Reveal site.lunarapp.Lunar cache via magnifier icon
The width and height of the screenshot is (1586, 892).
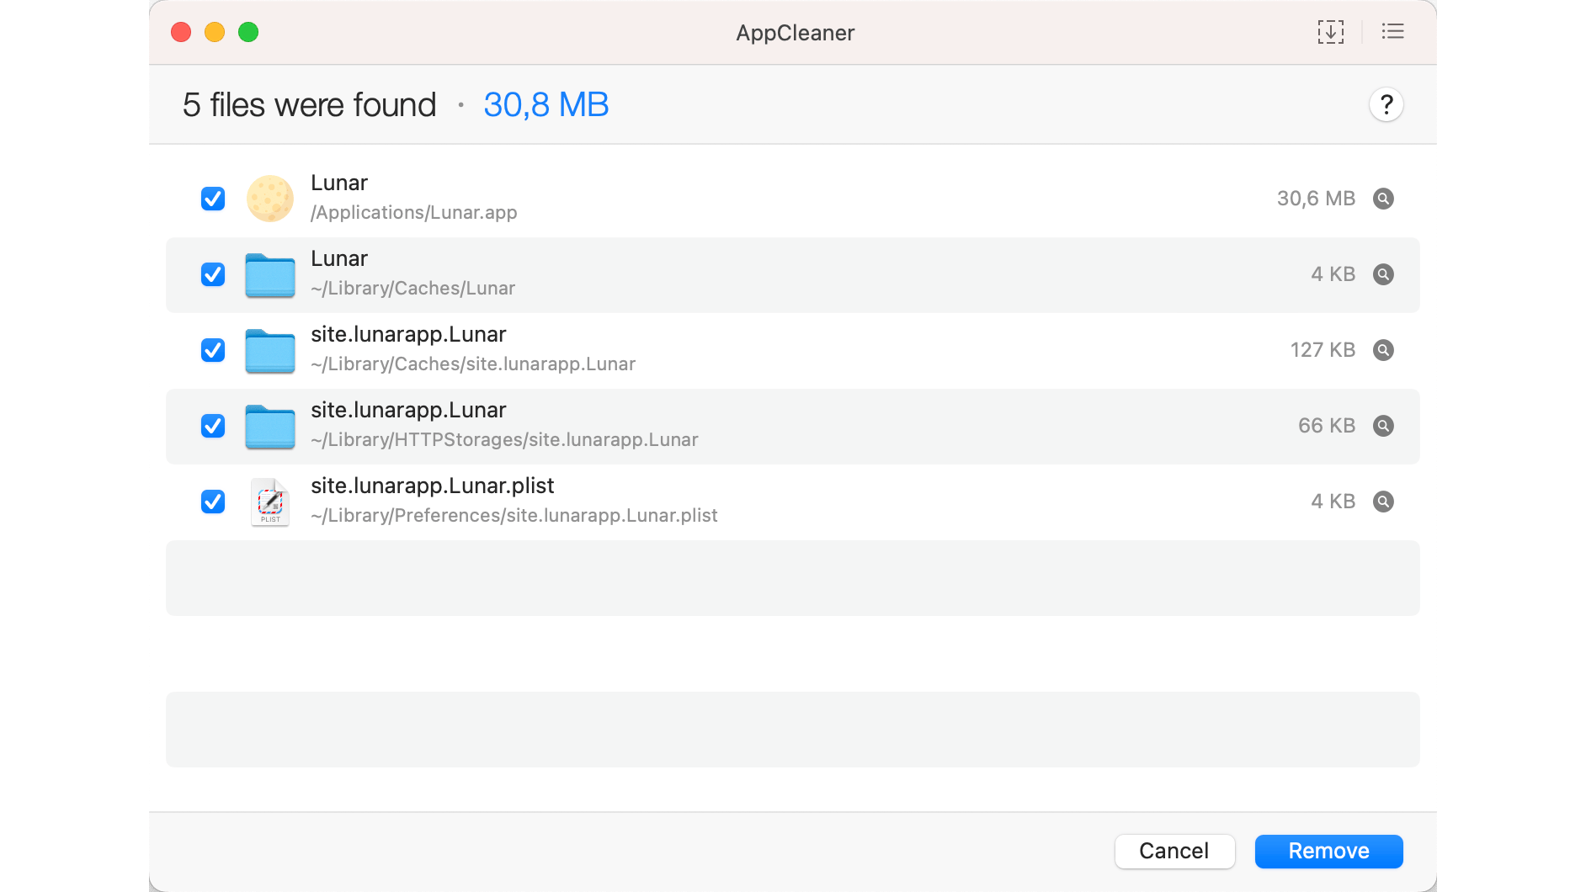point(1384,350)
